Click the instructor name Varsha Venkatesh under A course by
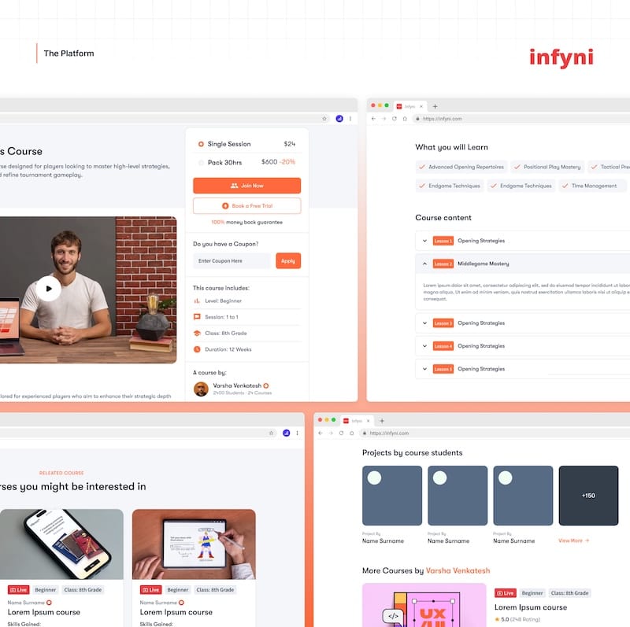Screen dimensions: 630x627 pyautogui.click(x=237, y=385)
